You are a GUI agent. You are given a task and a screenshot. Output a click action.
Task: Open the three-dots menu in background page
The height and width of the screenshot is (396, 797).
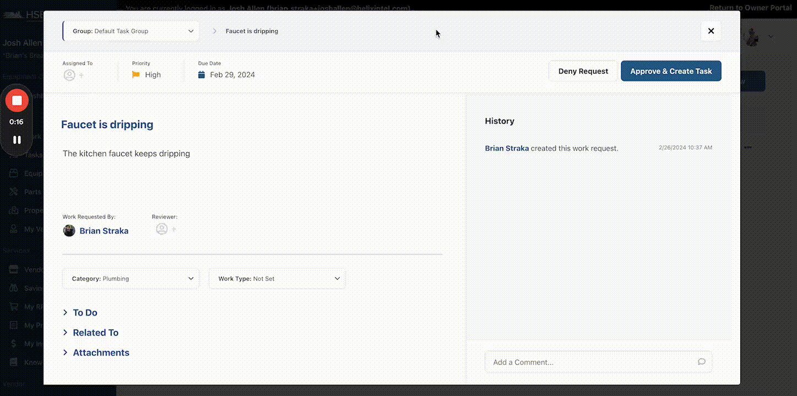(747, 147)
